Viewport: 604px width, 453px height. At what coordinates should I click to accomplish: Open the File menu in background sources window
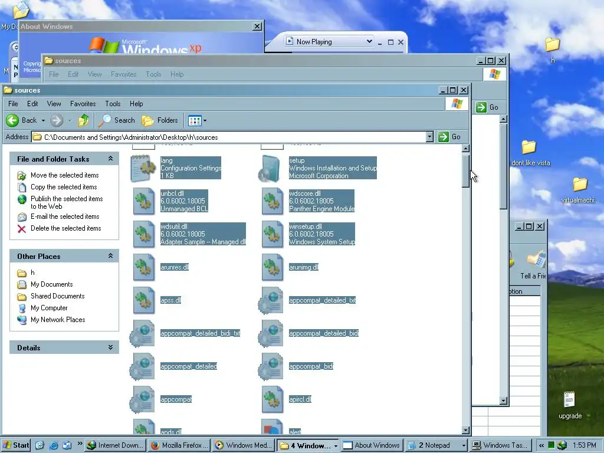pos(54,74)
